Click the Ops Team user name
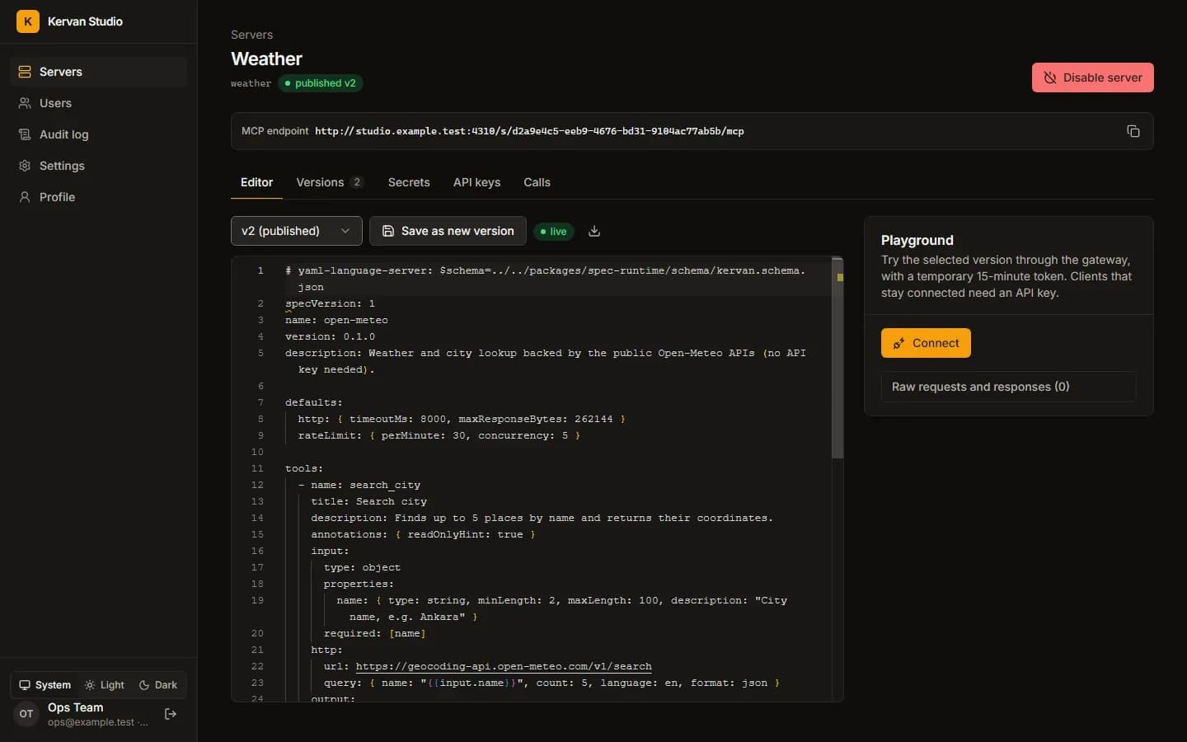Viewport: 1187px width, 742px height. pyautogui.click(x=76, y=707)
